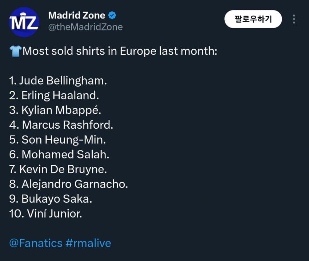
Task: Click the Bukayo Saka entry
Action: click(51, 199)
